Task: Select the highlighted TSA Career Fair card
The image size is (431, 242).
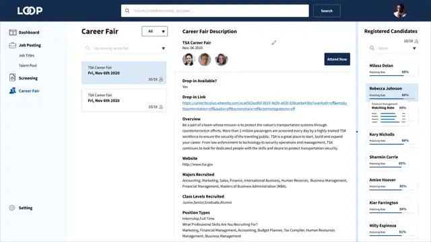Action: [124, 73]
